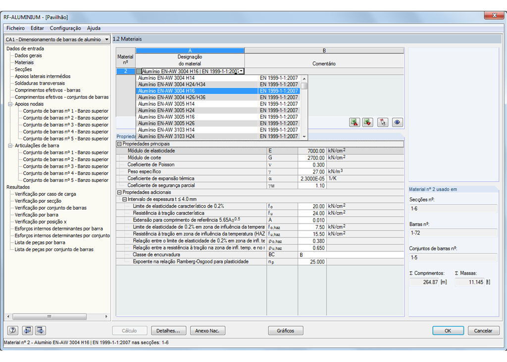This screenshot has width=507, height=362.
Task: Click the Gráficos button
Action: 286,331
